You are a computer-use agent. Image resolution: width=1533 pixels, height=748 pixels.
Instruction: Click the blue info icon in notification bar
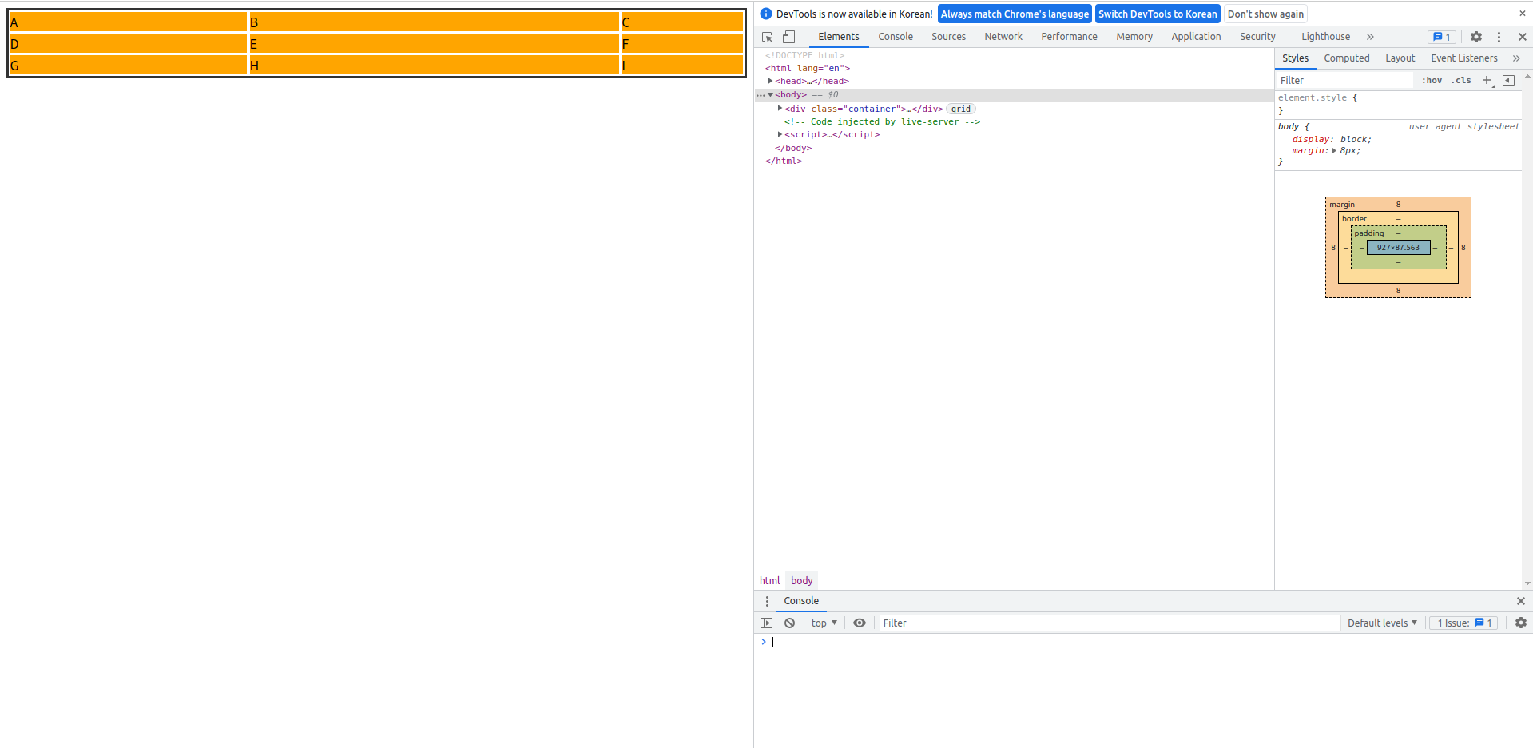point(766,14)
